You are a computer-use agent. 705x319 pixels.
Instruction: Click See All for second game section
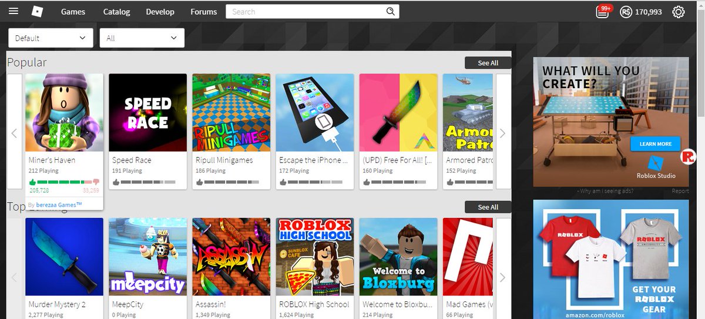(x=488, y=207)
